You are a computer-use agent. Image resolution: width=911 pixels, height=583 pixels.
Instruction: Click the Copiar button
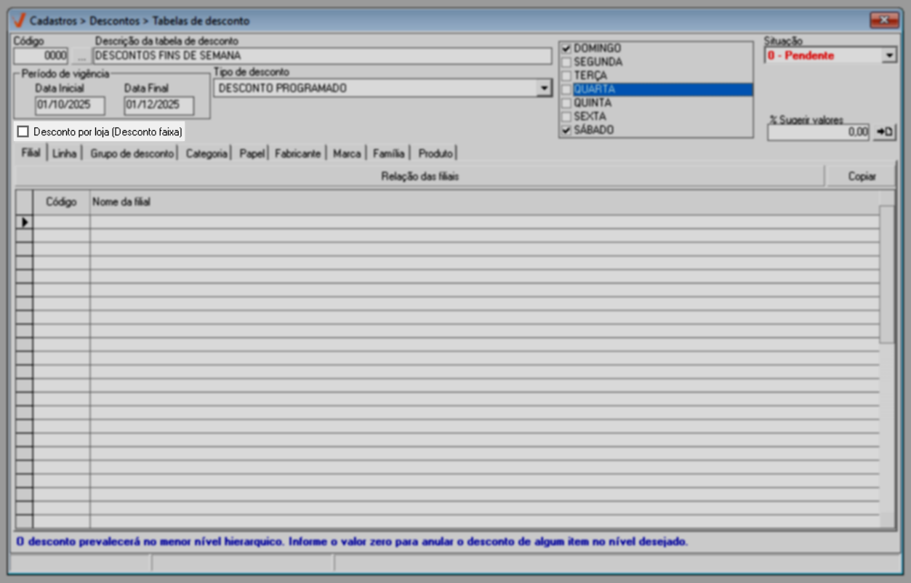click(x=862, y=176)
